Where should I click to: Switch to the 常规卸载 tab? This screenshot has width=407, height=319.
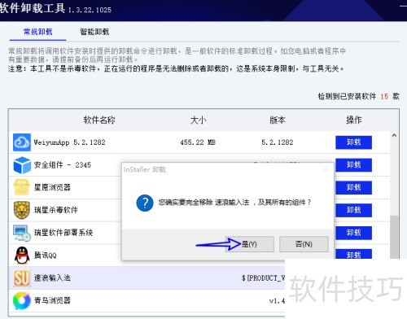(38, 32)
